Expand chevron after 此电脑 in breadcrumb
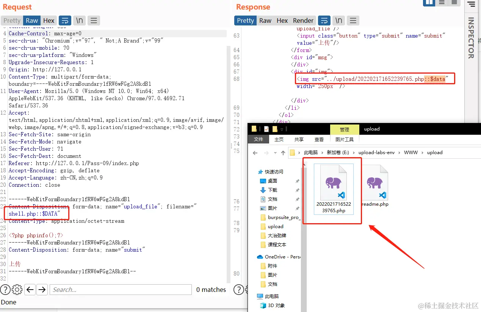The width and height of the screenshot is (481, 312). (323, 153)
